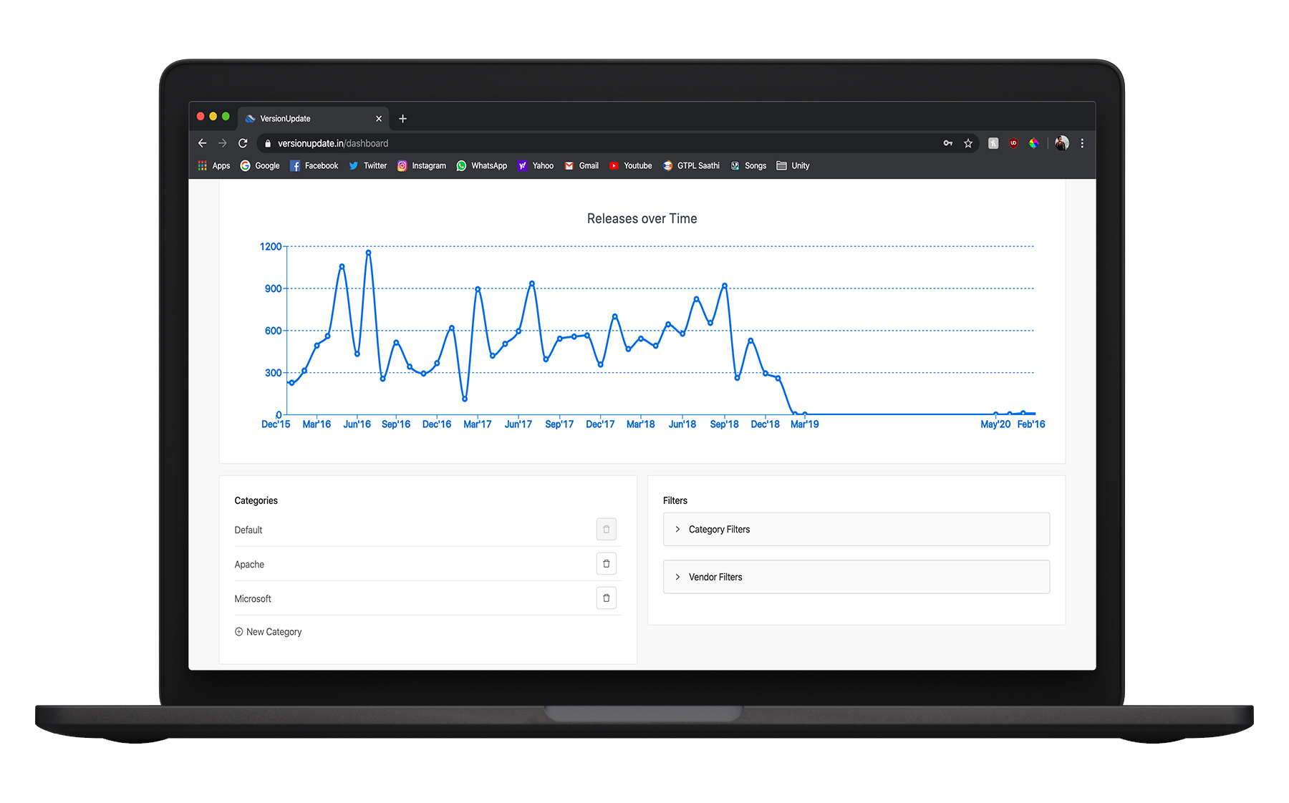Click the user profile avatar icon

(1061, 143)
